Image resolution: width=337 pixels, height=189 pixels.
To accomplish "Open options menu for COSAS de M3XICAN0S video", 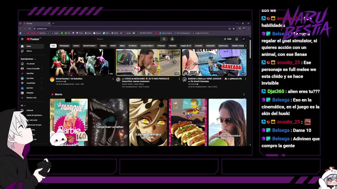I will 179,79.
